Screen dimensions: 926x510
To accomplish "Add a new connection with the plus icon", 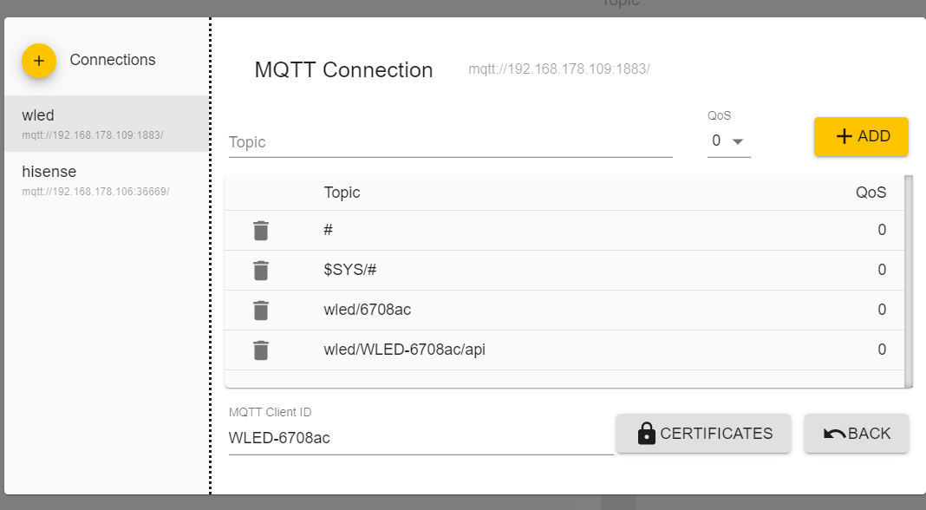I will tap(39, 60).
